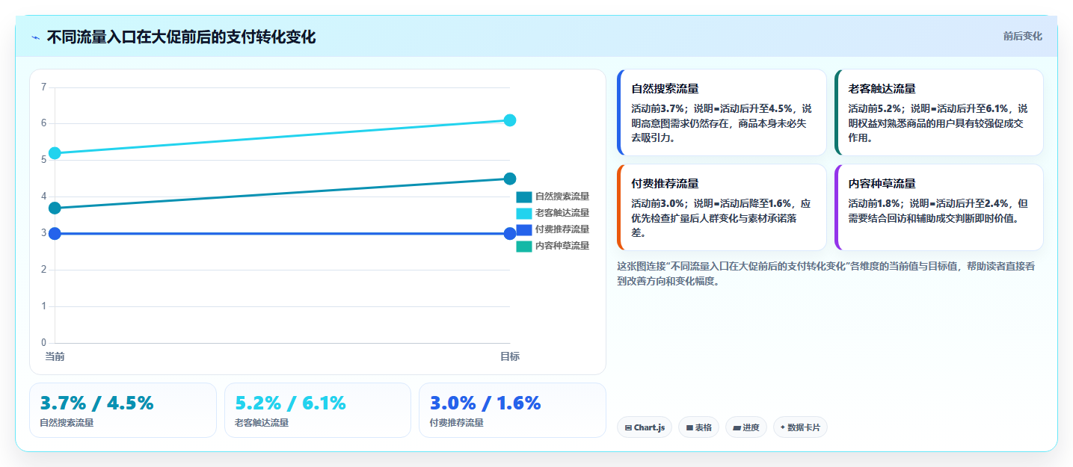Select 付费推荐流量 data point at 当前

click(x=55, y=234)
